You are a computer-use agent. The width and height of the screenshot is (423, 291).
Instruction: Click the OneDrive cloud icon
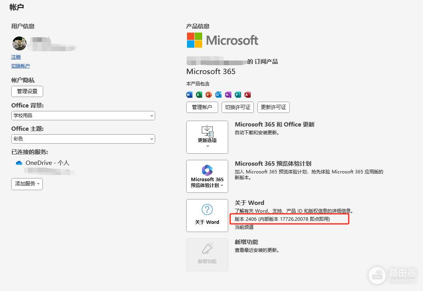click(19, 163)
